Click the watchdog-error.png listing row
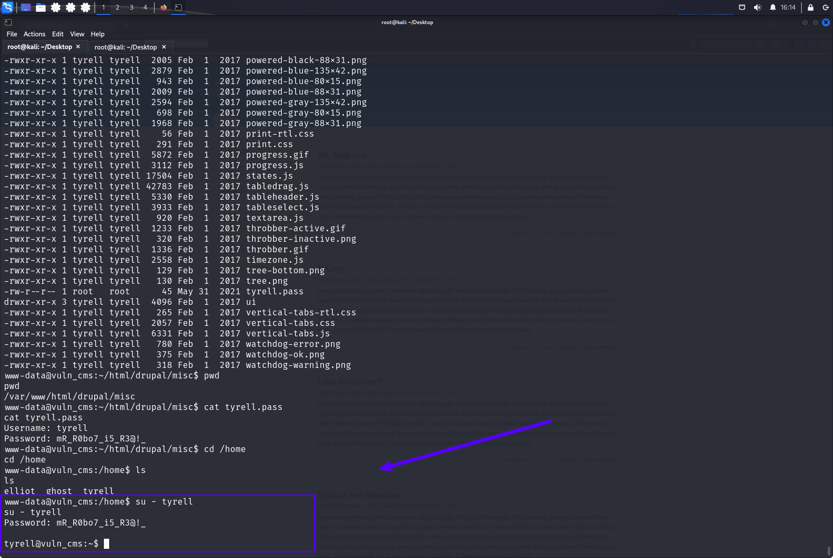The image size is (833, 558). (172, 344)
